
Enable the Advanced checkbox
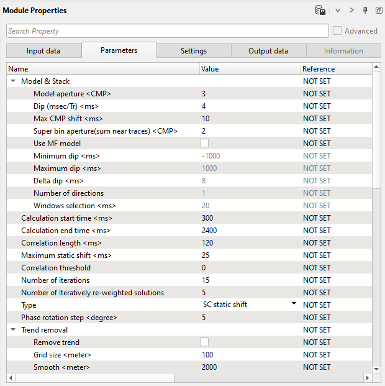coord(337,30)
